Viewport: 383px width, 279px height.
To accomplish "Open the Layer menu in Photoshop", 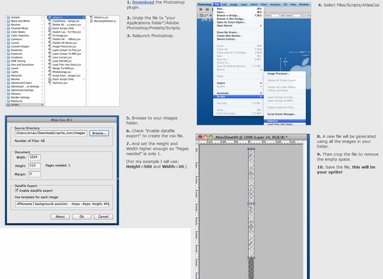I will 244,5.
